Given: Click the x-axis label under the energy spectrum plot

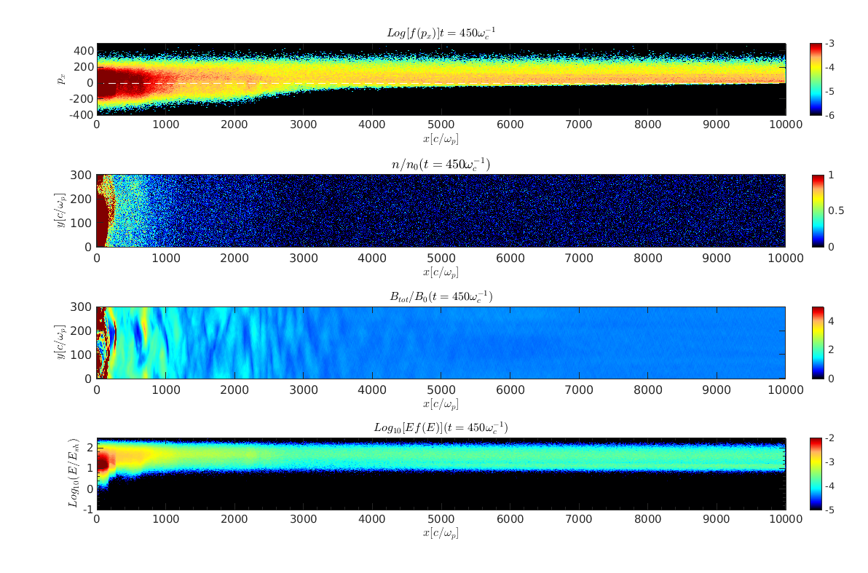Looking at the screenshot, I should coord(441,532).
